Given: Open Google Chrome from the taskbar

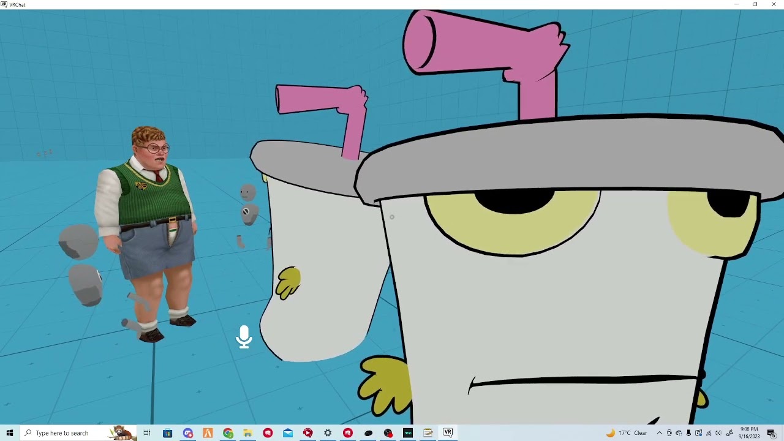Looking at the screenshot, I should pos(228,433).
